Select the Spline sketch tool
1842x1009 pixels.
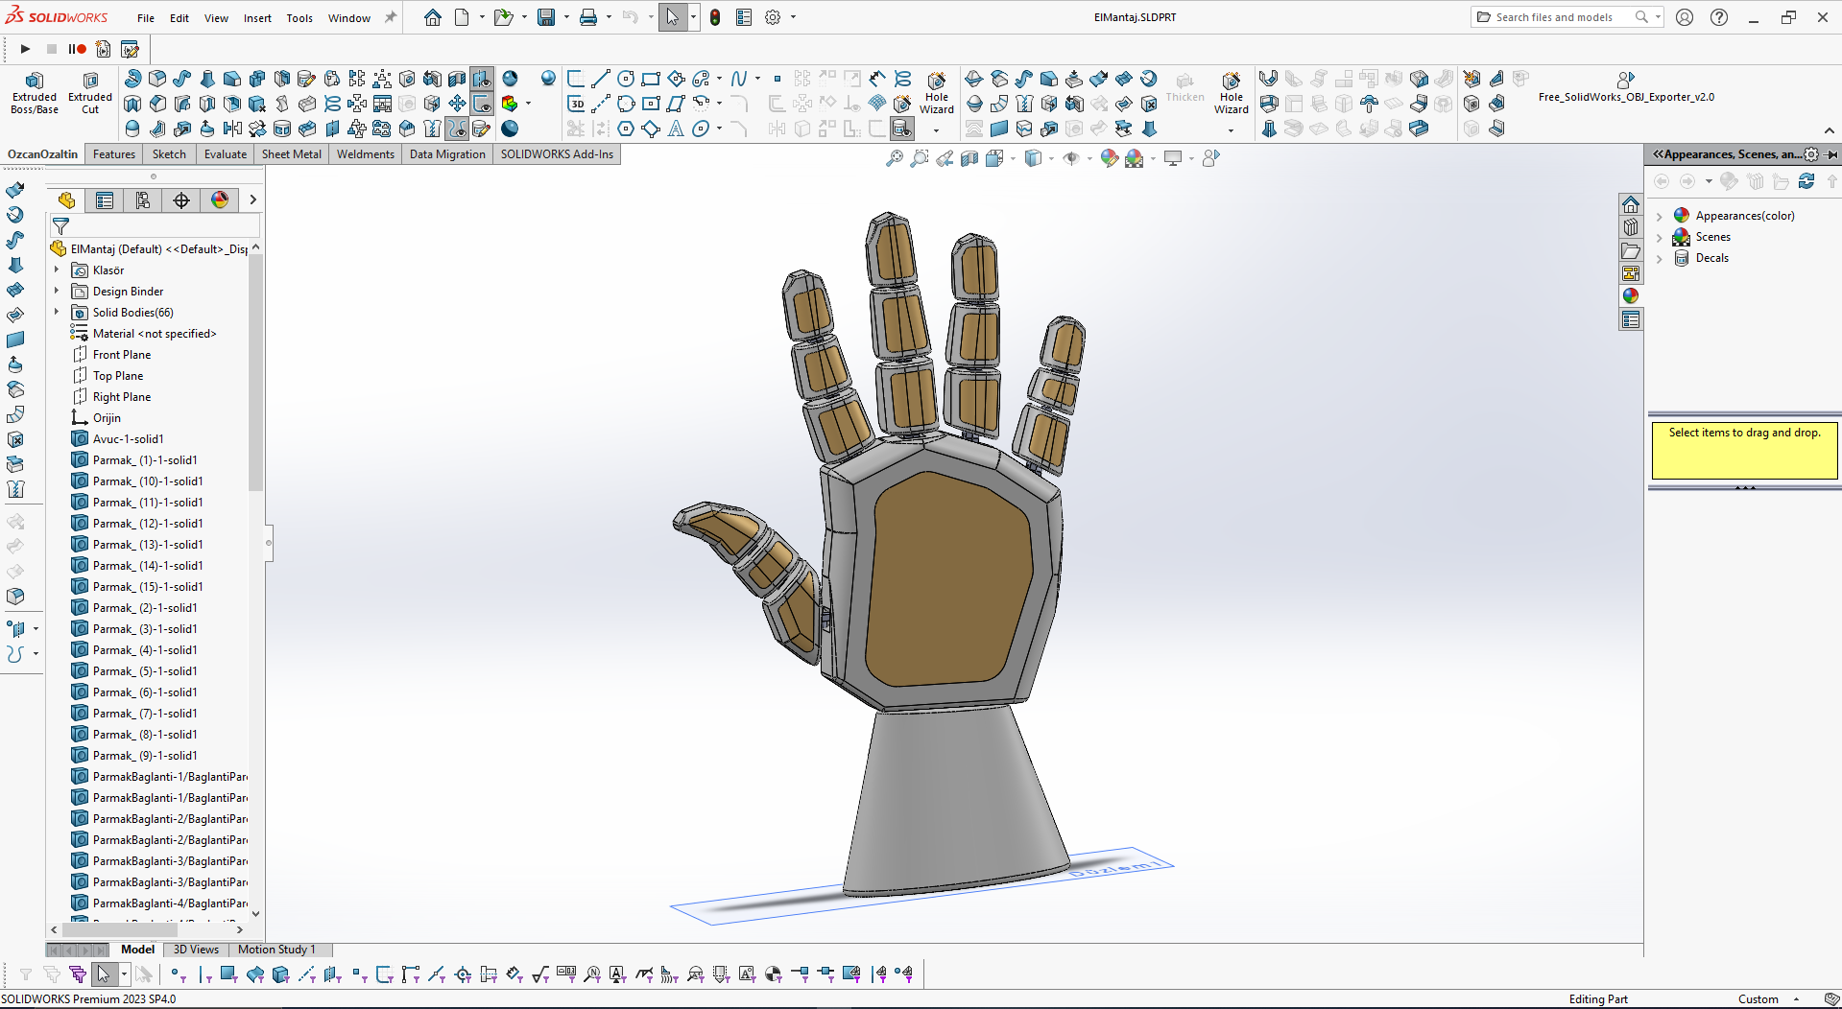(738, 79)
